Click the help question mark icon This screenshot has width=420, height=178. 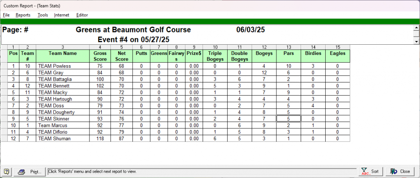pyautogui.click(x=7, y=171)
